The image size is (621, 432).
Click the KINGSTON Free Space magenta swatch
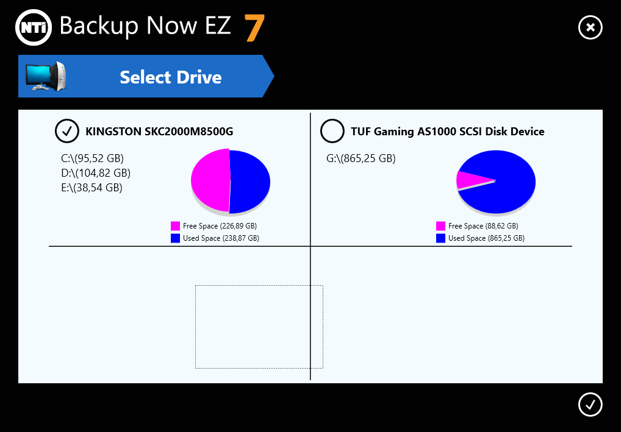coord(176,226)
